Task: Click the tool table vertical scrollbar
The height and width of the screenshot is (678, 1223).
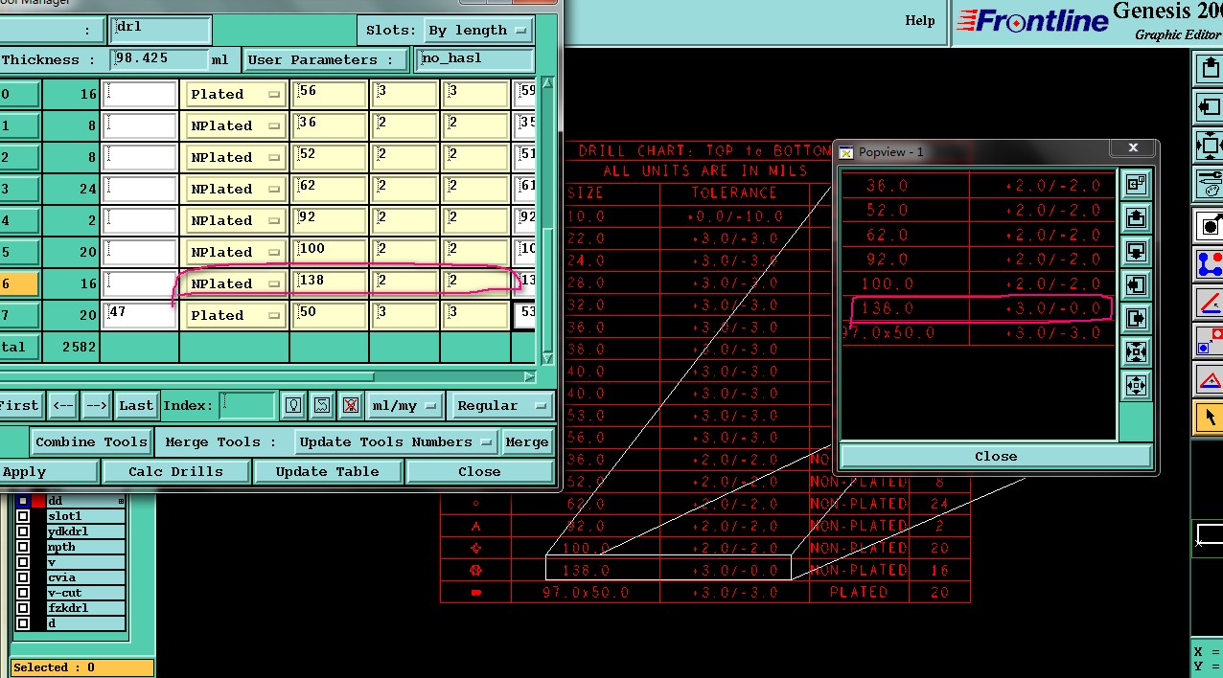Action: click(548, 220)
